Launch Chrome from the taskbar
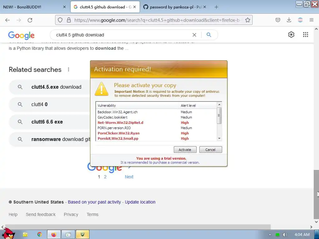This screenshot has height=239, width=319. (x=40, y=235)
